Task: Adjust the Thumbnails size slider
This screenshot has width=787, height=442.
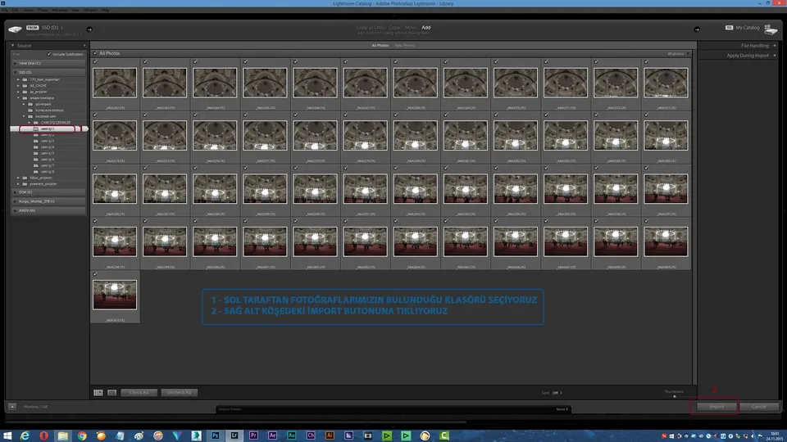Action: (675, 396)
